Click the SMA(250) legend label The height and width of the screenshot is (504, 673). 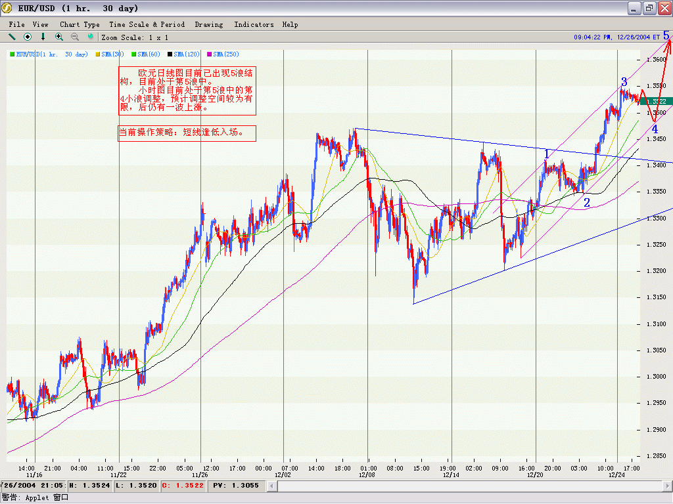pos(226,54)
